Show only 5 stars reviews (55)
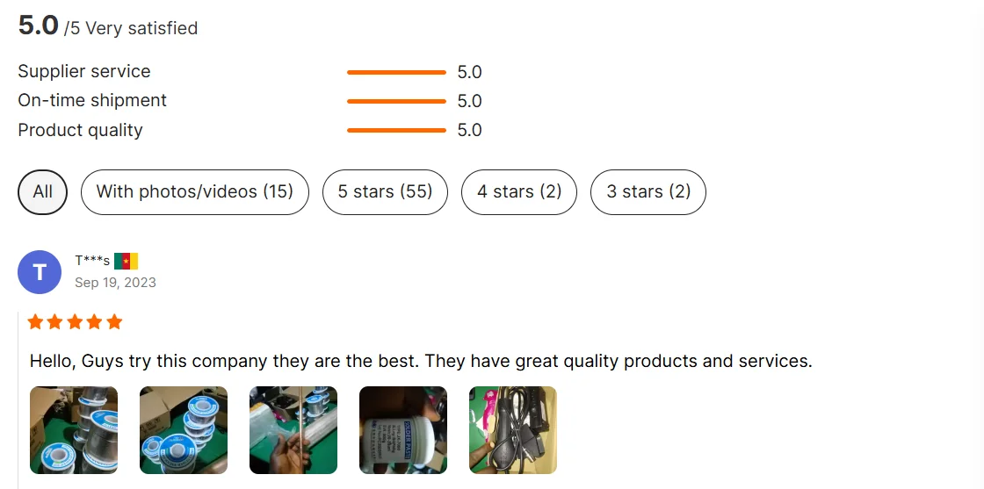 385,192
